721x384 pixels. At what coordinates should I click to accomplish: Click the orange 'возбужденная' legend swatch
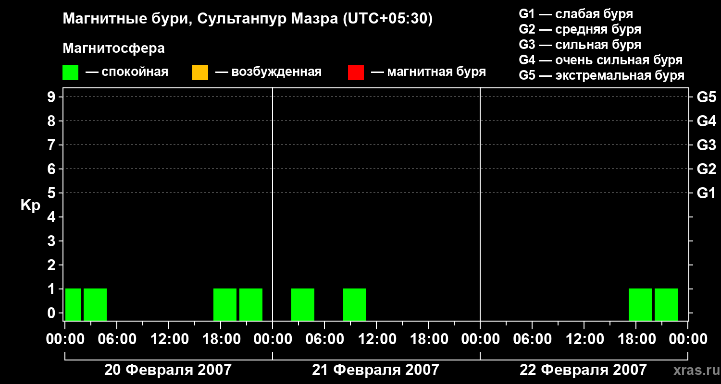point(200,72)
